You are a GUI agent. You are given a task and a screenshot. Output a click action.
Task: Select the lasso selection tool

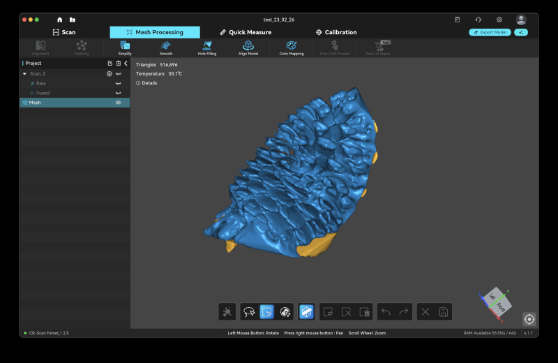click(x=249, y=312)
